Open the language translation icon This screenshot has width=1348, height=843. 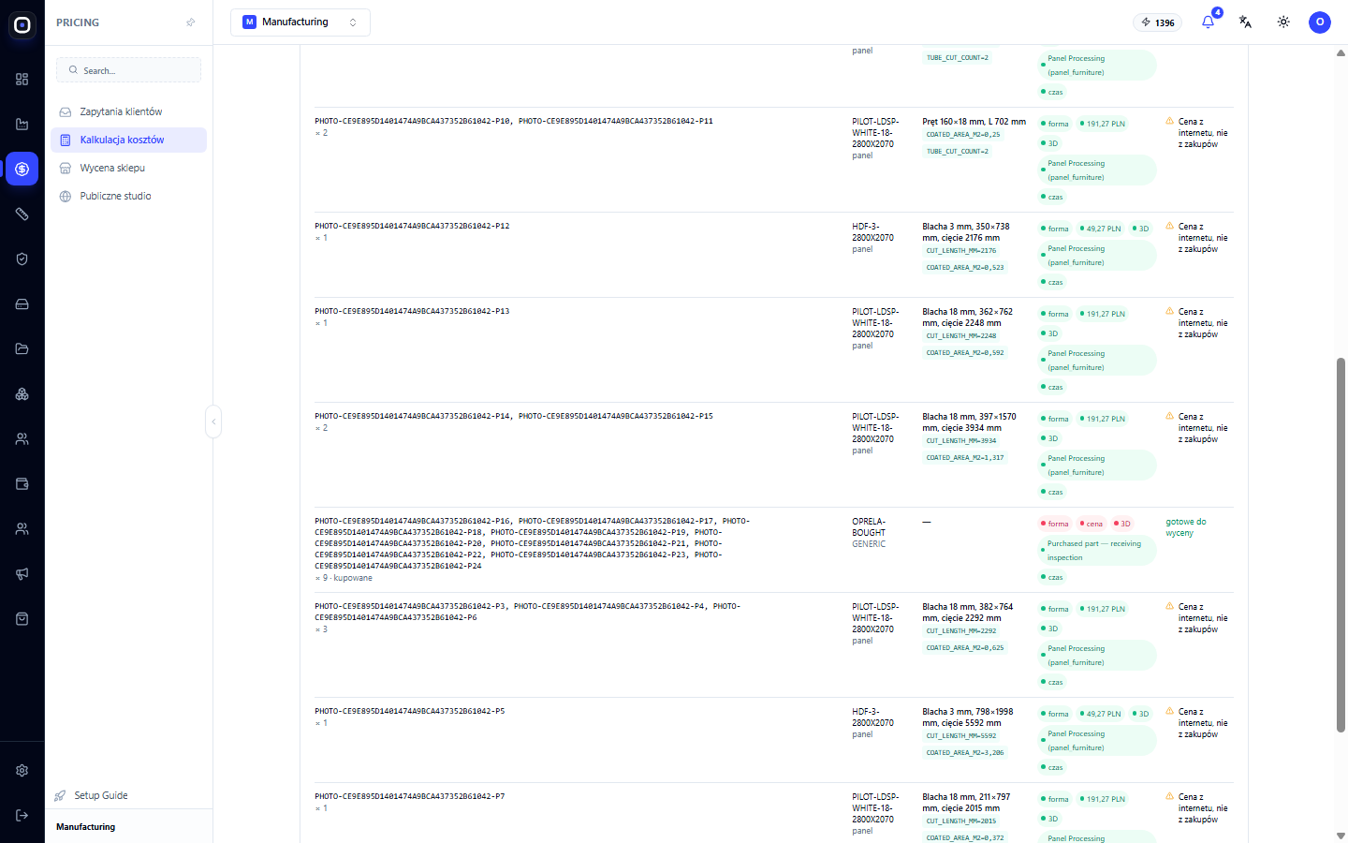(x=1245, y=22)
